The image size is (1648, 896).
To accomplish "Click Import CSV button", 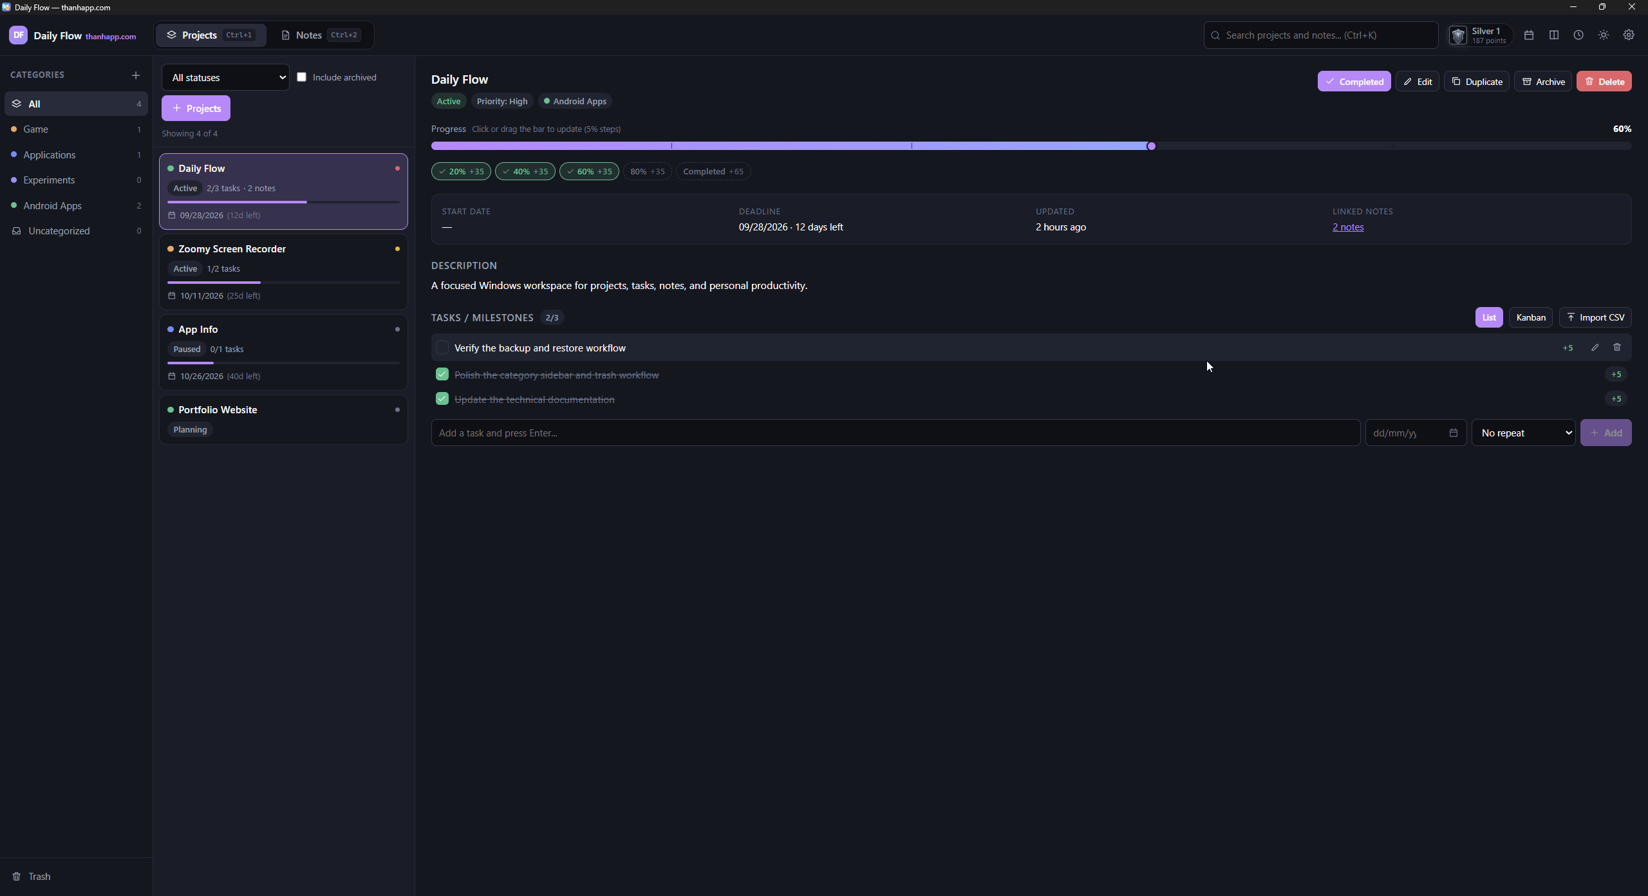I will pos(1595,317).
